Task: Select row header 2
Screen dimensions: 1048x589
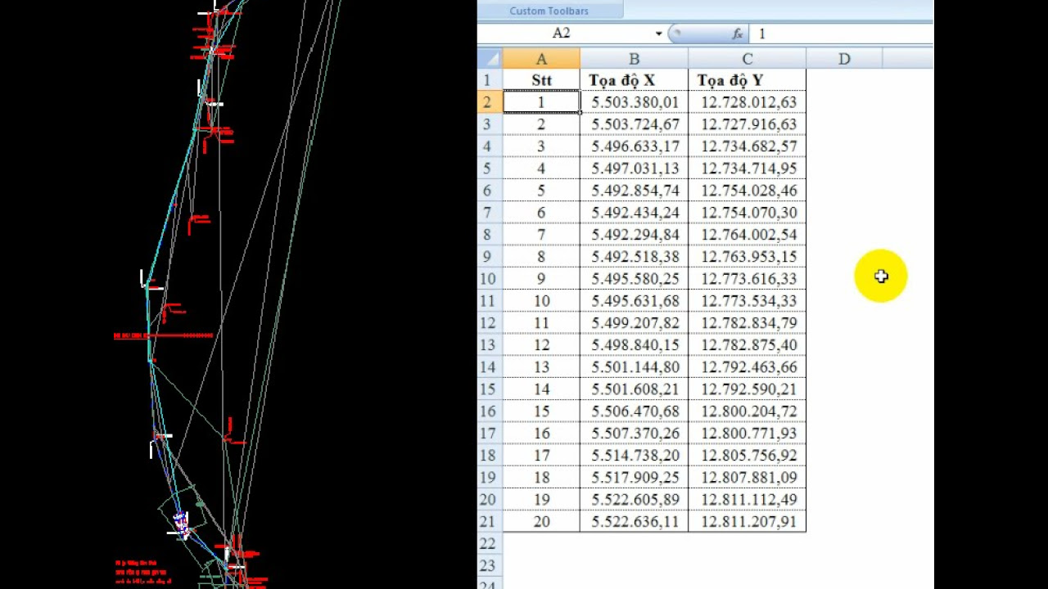Action: (x=490, y=102)
